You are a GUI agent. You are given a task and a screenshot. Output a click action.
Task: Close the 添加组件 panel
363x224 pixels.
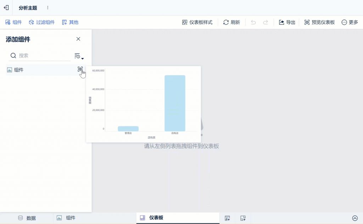pos(78,39)
